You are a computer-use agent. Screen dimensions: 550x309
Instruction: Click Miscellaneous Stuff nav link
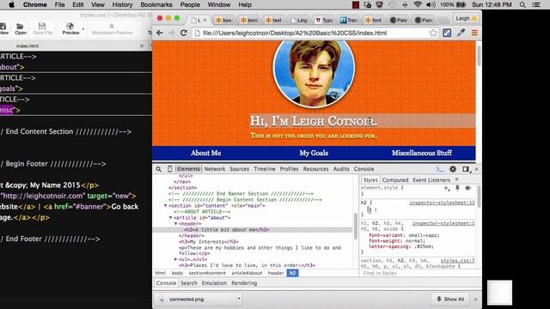(422, 153)
